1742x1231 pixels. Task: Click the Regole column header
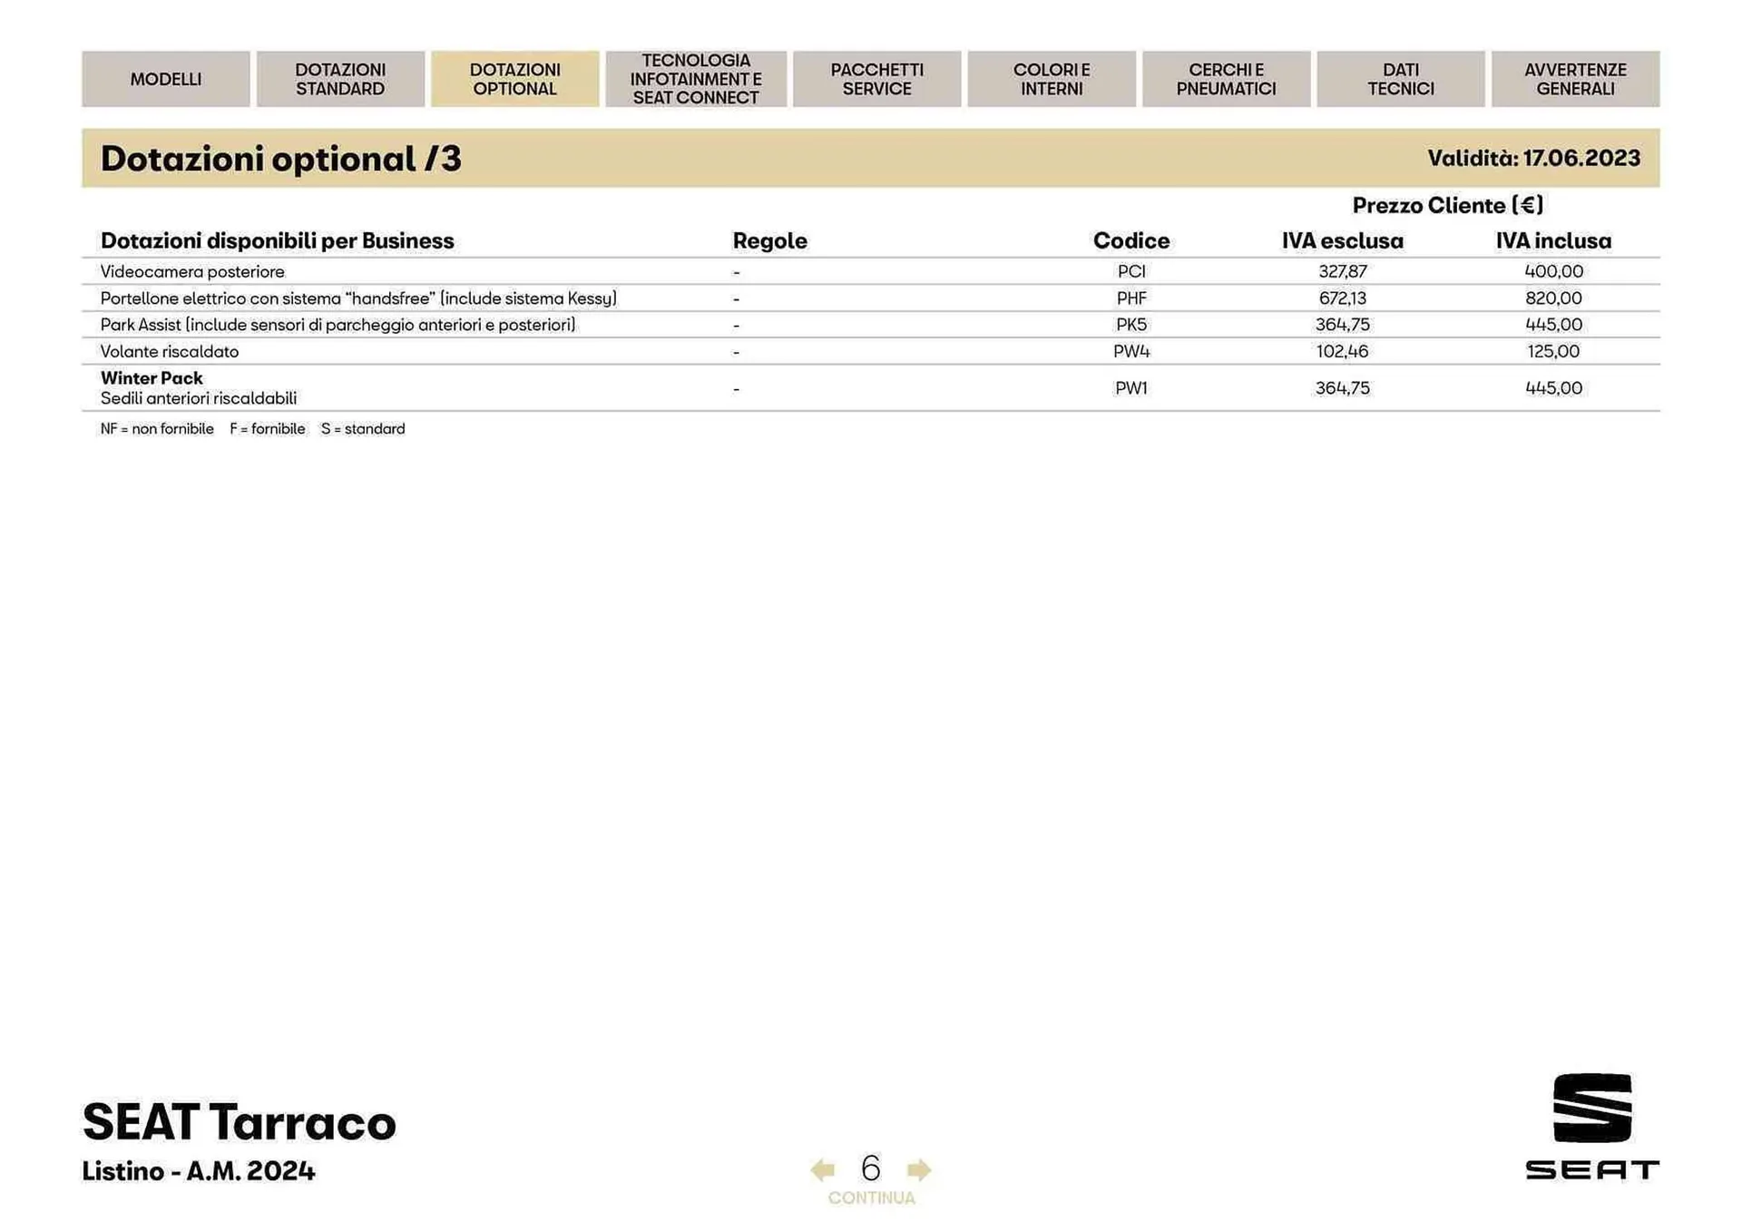pyautogui.click(x=769, y=241)
